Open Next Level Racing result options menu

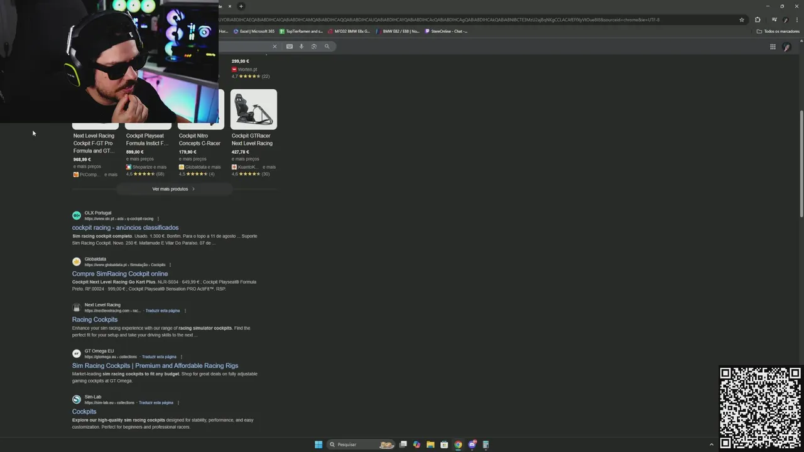(x=185, y=311)
